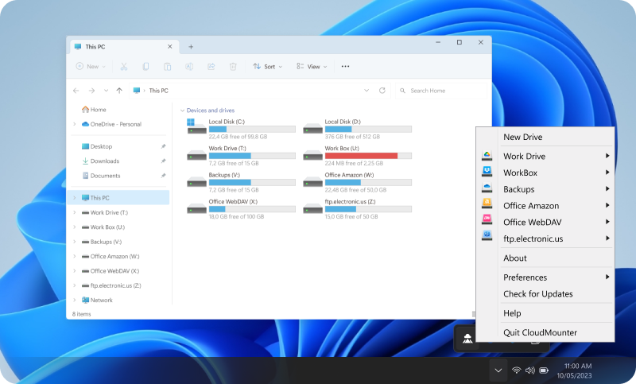636x384 pixels.
Task: Click the Copy icon in the toolbar
Action: (x=145, y=67)
